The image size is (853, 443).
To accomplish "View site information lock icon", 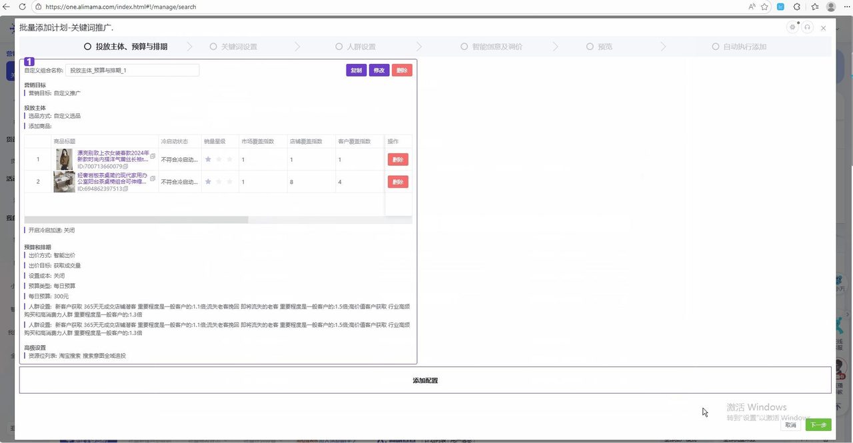I will click(x=39, y=7).
